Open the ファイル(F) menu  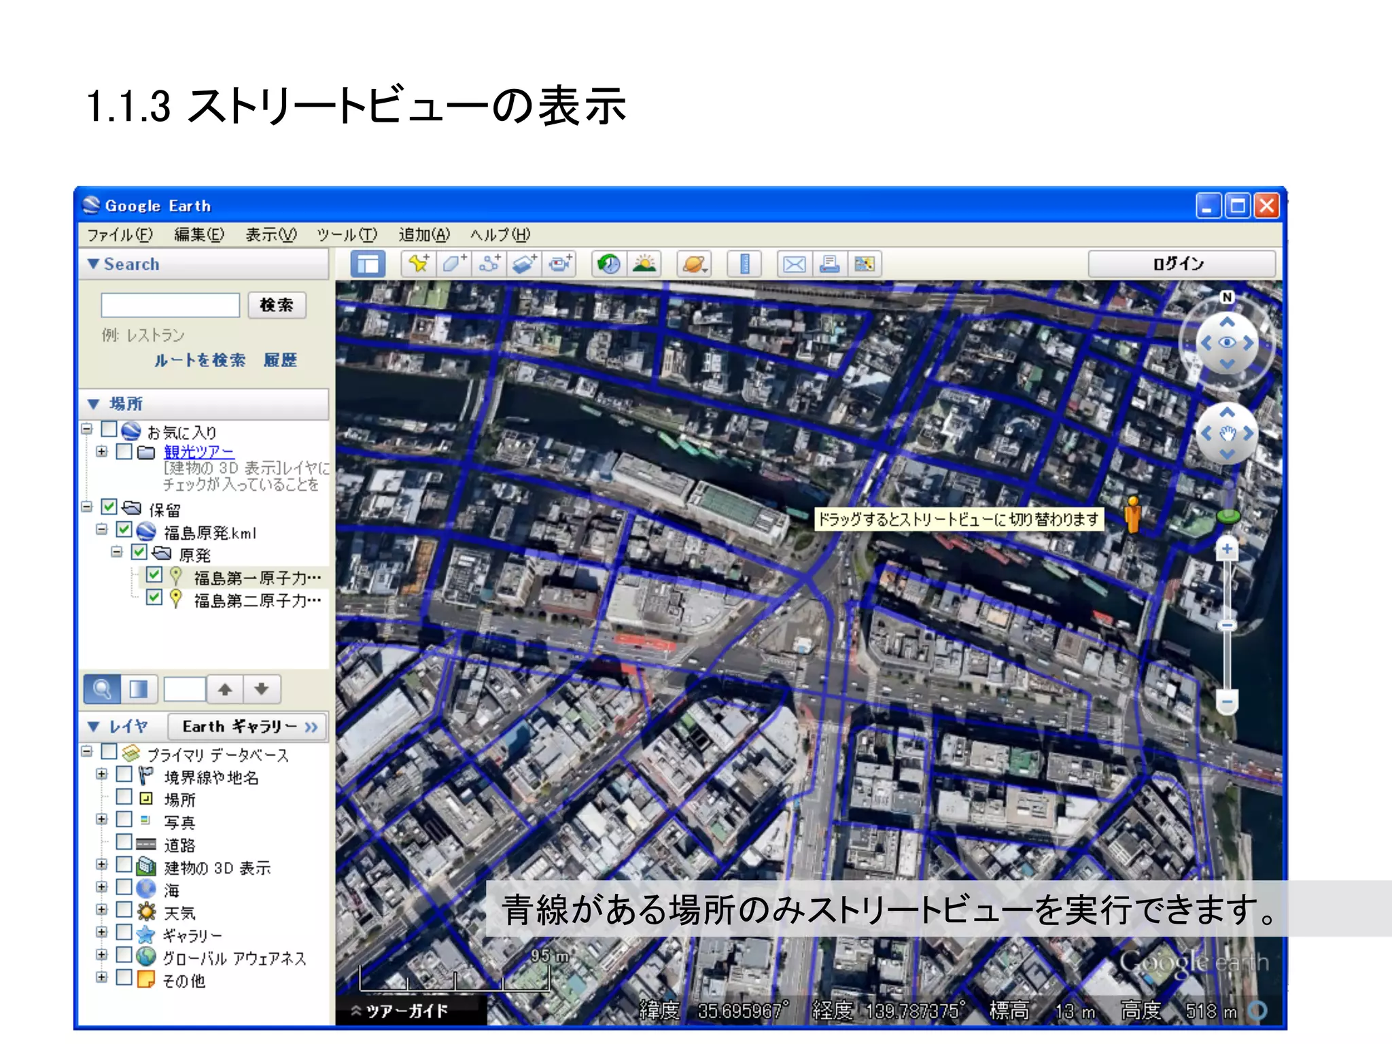(120, 234)
